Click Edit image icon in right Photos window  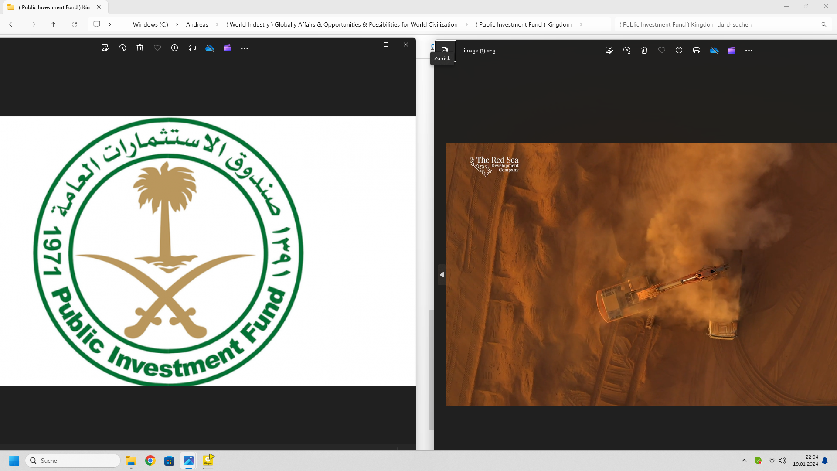pos(609,50)
